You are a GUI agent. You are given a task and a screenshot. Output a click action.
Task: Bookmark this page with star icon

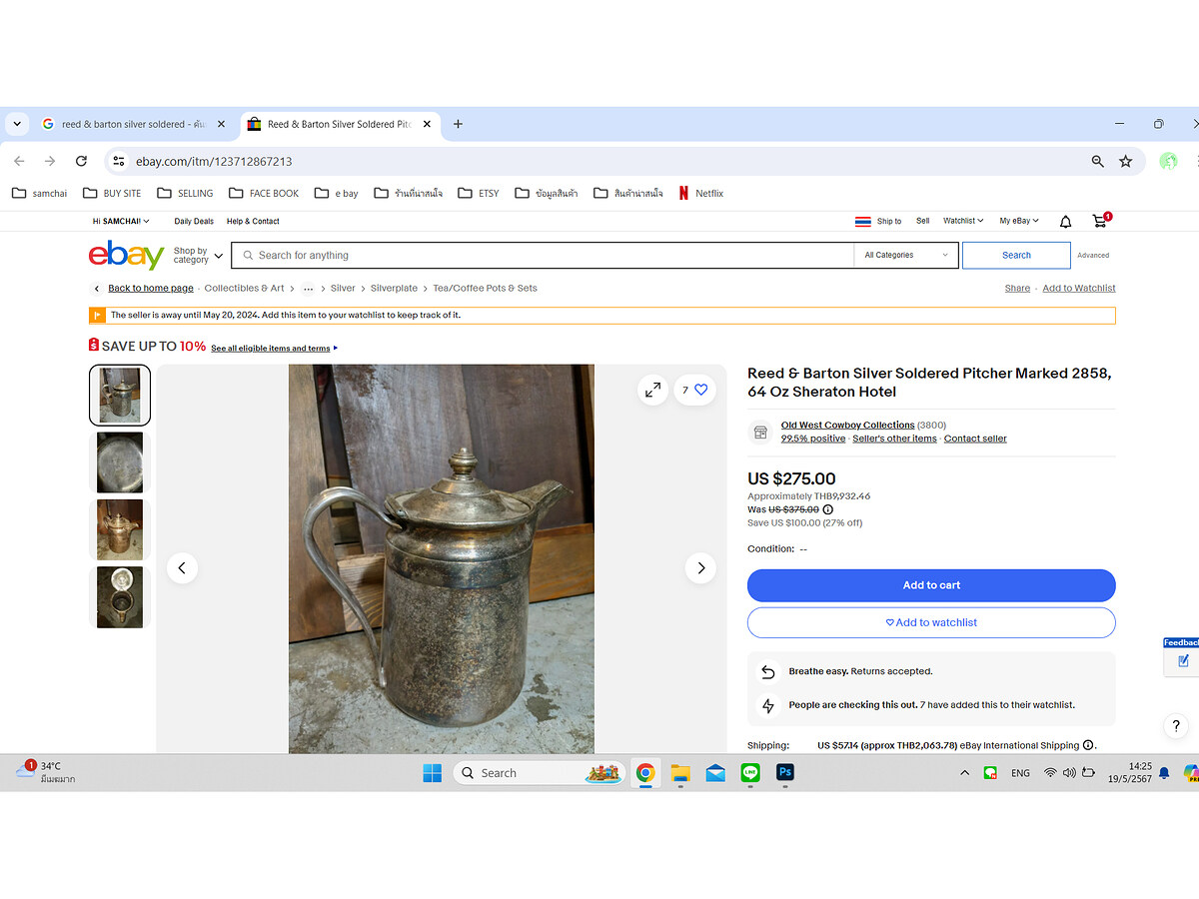click(x=1126, y=161)
